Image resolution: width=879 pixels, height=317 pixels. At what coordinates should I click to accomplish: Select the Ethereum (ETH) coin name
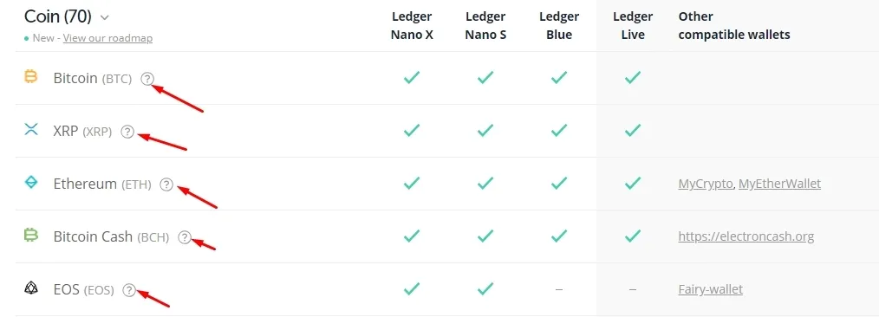coord(102,184)
